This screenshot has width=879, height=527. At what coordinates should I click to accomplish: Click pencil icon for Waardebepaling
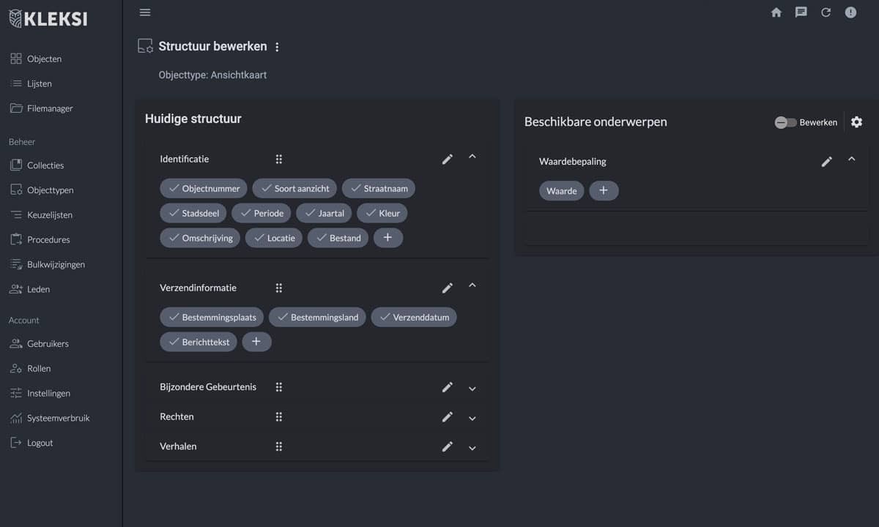tap(827, 162)
